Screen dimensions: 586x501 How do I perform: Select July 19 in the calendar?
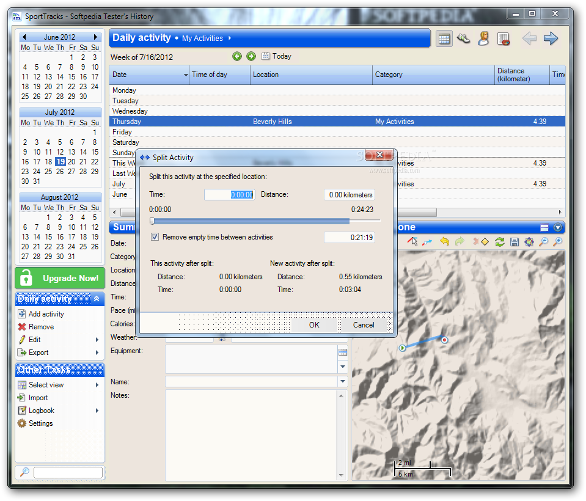[60, 162]
